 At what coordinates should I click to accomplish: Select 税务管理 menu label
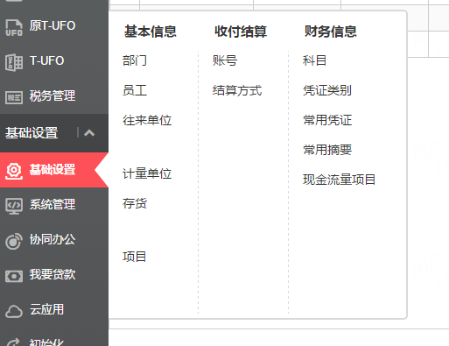pyautogui.click(x=53, y=96)
